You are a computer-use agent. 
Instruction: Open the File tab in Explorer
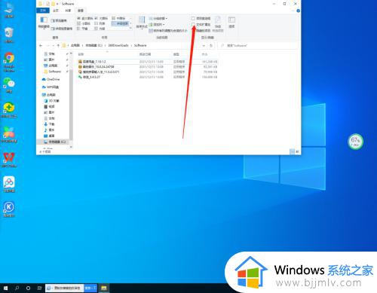(x=43, y=11)
